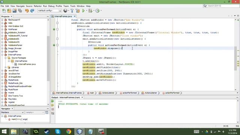Open the Help menu
This screenshot has height=135, width=240.
(88, 6)
